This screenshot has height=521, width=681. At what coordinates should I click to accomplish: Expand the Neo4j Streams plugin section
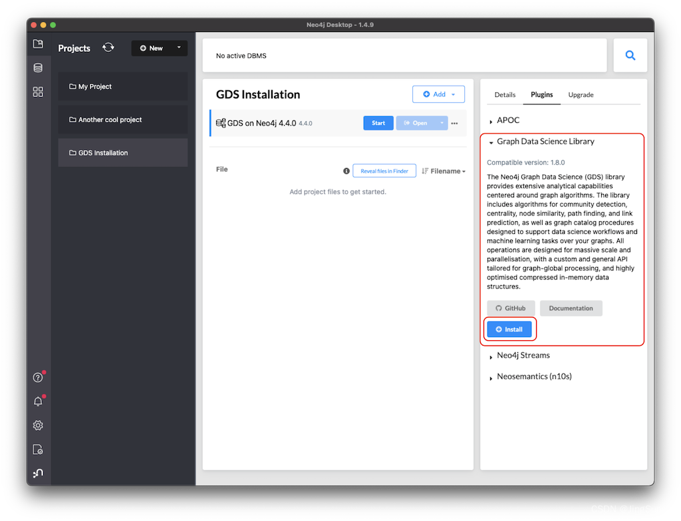click(519, 355)
